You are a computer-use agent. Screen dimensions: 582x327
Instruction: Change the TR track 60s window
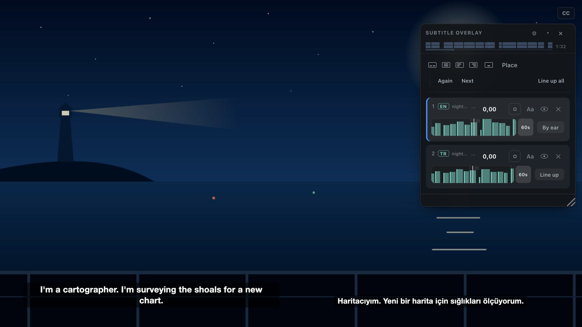[523, 174]
